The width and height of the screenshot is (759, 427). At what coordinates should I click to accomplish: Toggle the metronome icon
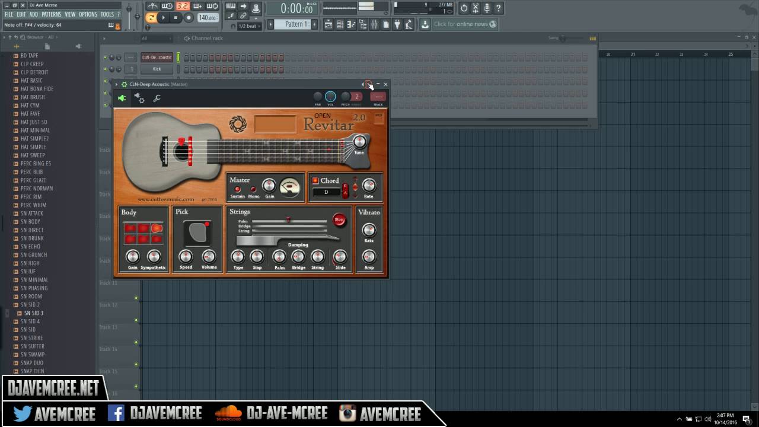(x=152, y=6)
